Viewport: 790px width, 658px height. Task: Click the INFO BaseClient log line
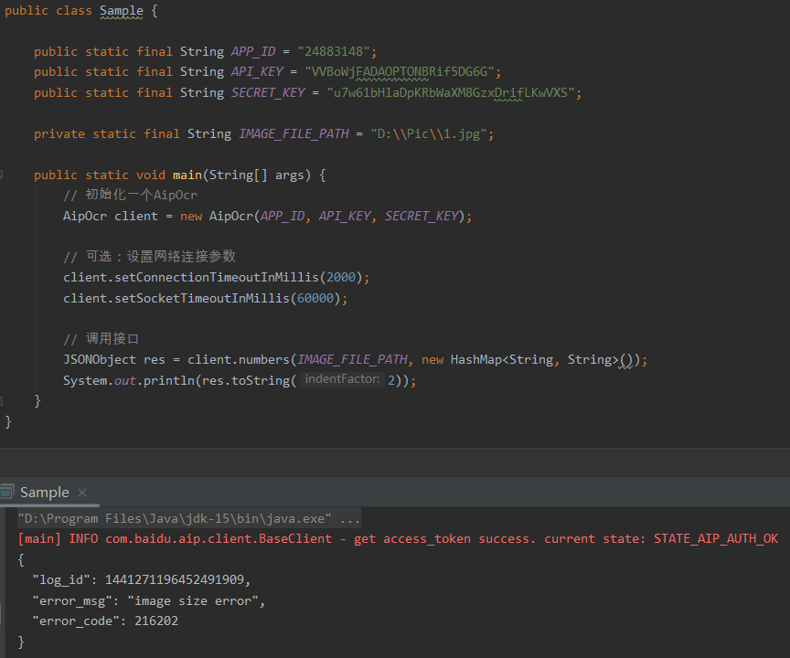coord(398,539)
